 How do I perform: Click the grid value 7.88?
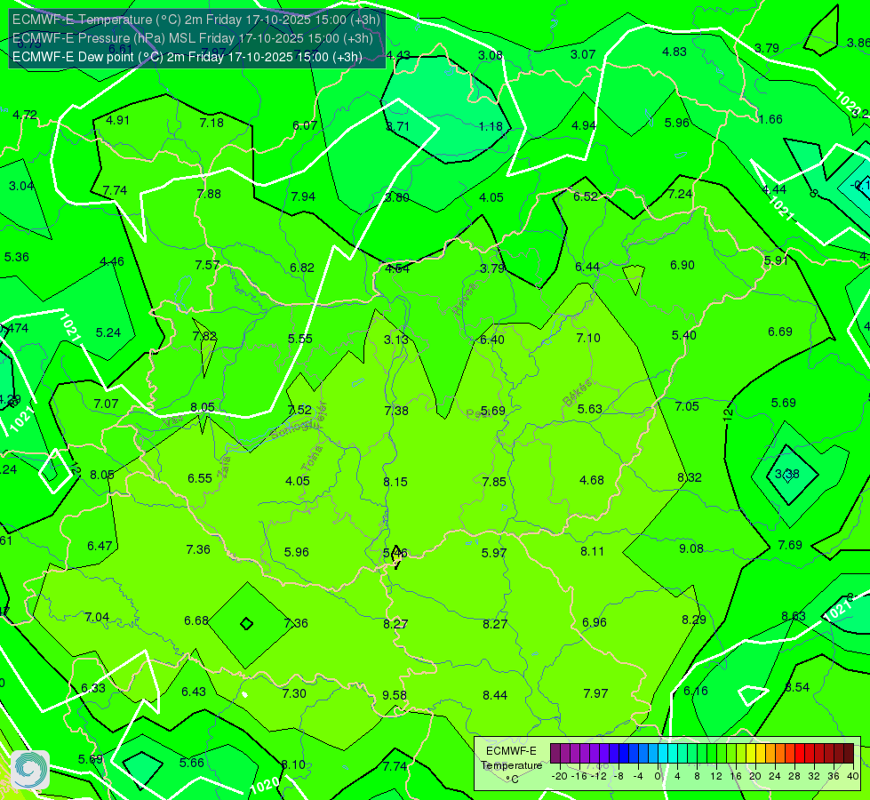coord(209,194)
